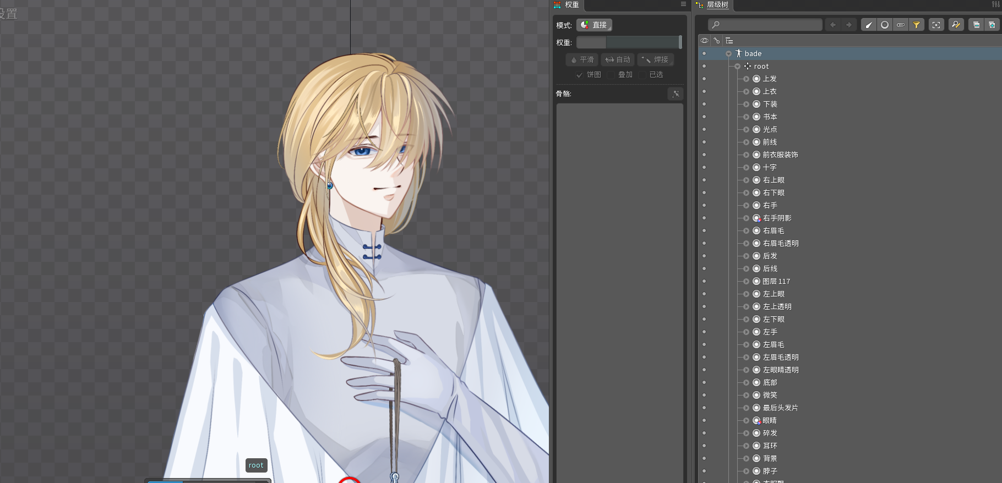
Task: Click the 权重 weight slider bar
Action: point(629,42)
